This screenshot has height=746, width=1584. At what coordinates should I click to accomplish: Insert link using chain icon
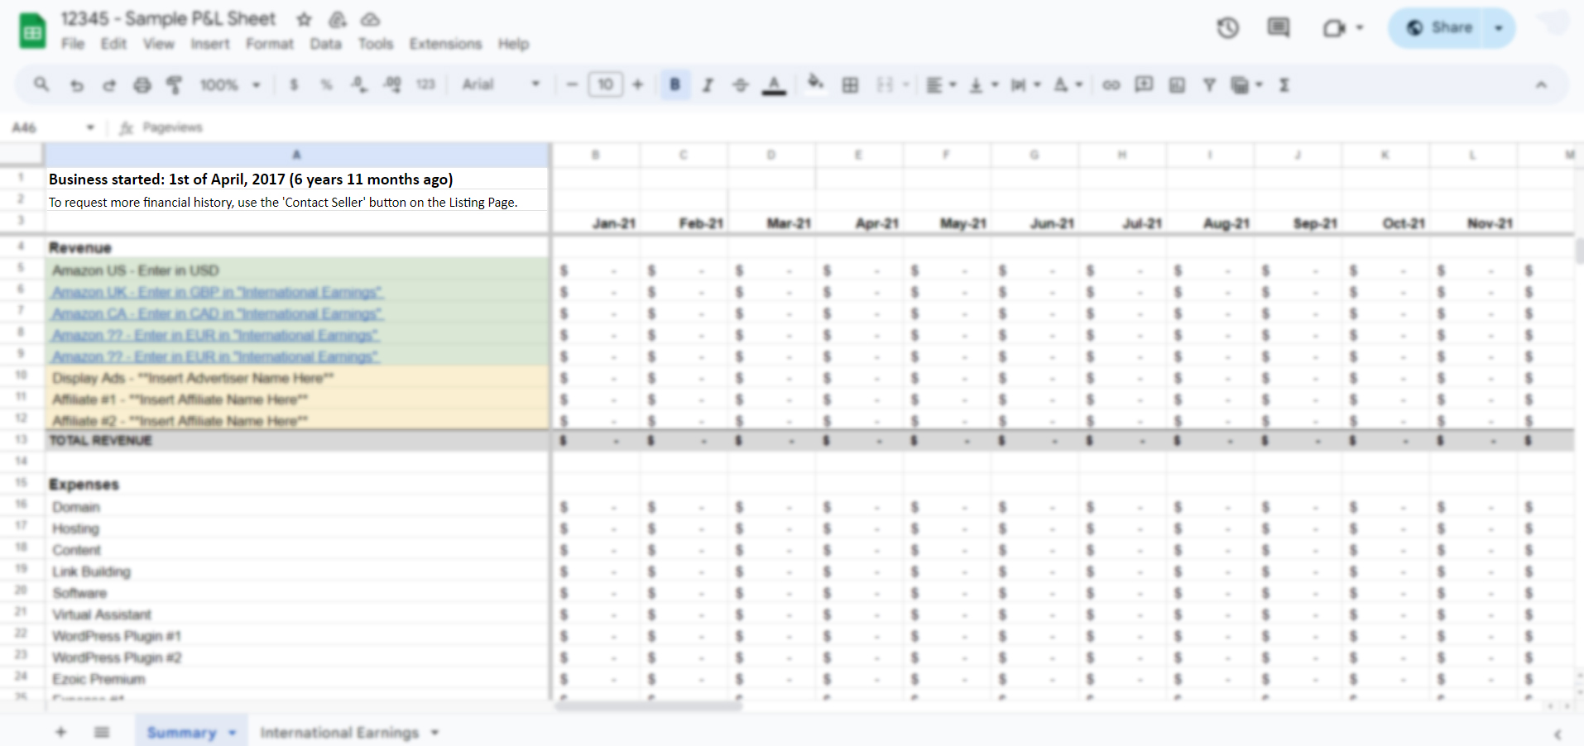pyautogui.click(x=1111, y=84)
